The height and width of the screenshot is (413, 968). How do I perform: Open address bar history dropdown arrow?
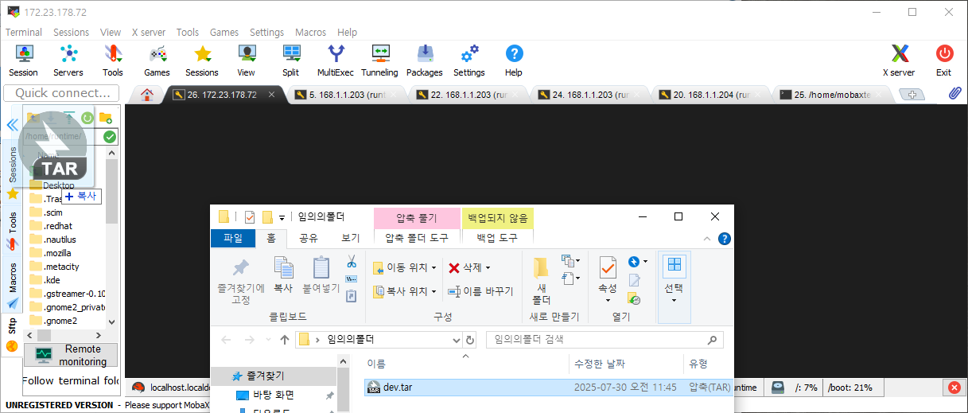(x=456, y=340)
